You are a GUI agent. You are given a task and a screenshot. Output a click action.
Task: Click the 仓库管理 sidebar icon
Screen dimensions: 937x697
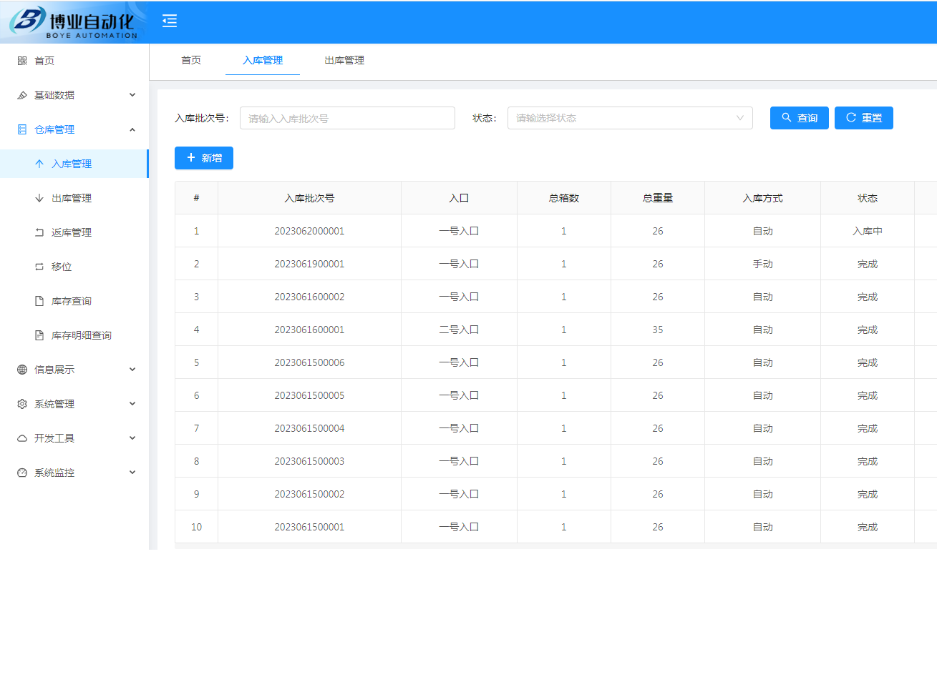tap(22, 129)
